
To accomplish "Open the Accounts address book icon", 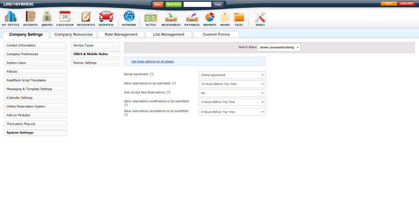I will 31,17.
